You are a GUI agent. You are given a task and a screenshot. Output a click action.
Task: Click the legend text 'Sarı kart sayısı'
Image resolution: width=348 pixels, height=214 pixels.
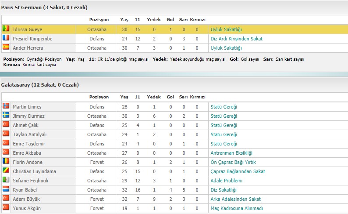[290, 59]
